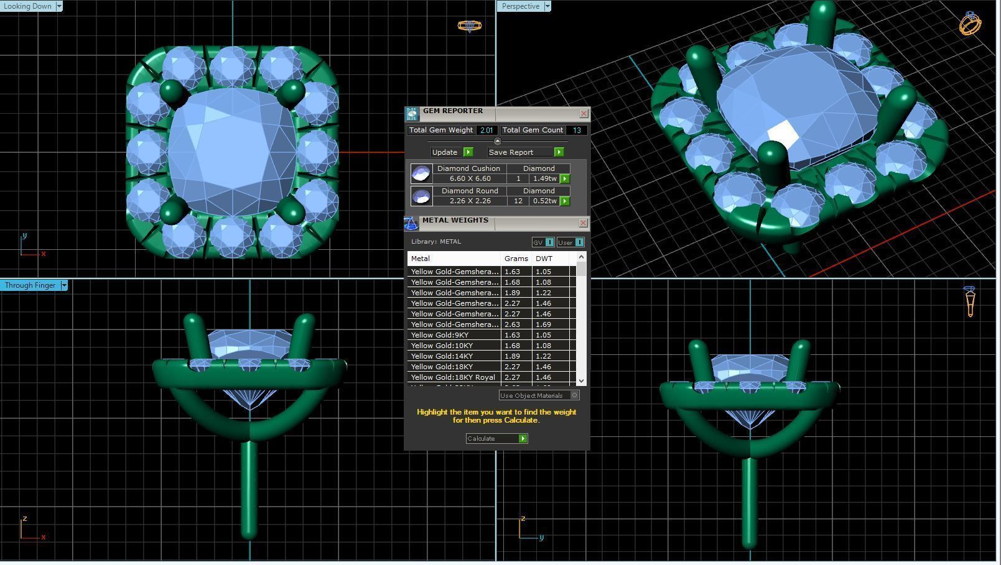Click the Calculate button
Screen dimensions: 1001x565
pos(496,439)
